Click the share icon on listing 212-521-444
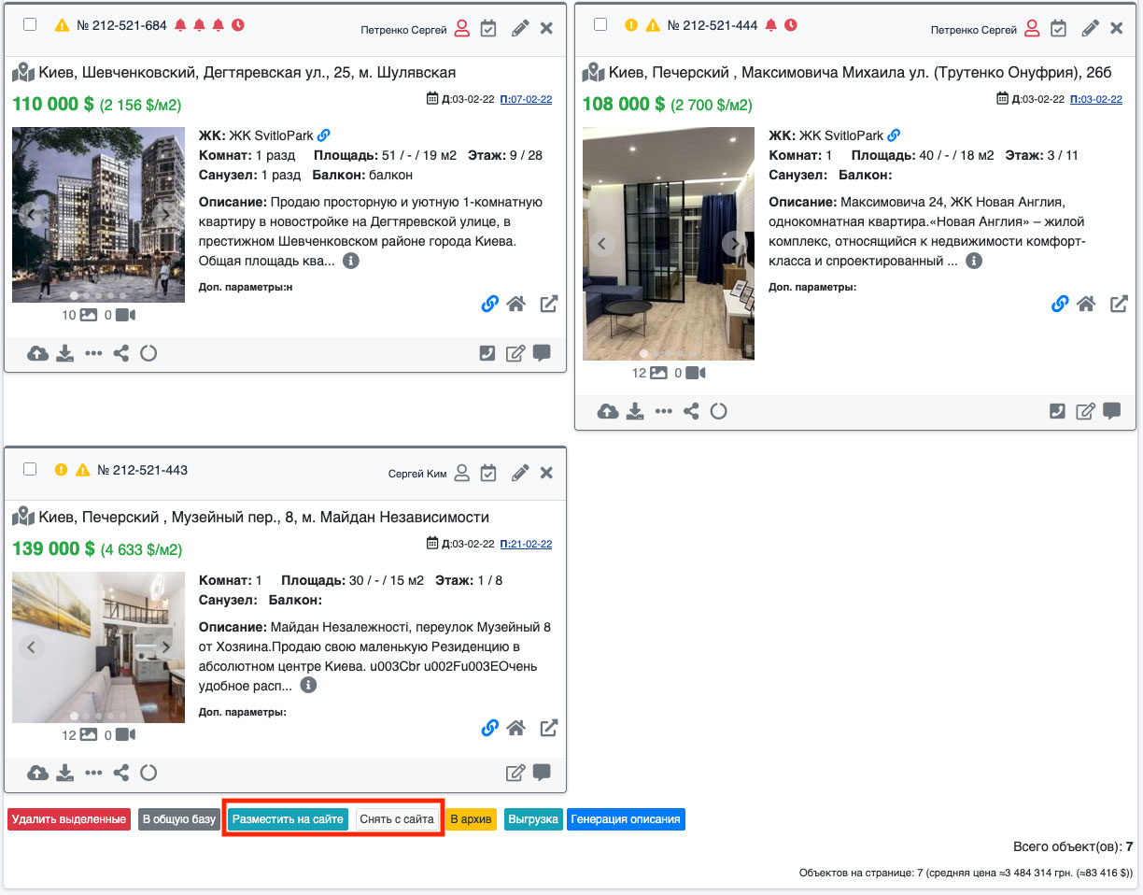1143x895 pixels. pos(691,411)
